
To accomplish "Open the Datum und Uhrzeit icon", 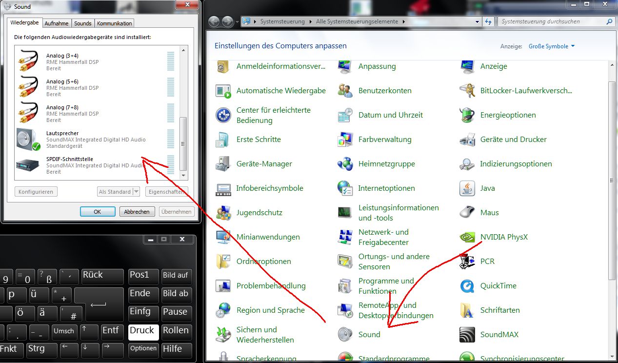I will [345, 115].
